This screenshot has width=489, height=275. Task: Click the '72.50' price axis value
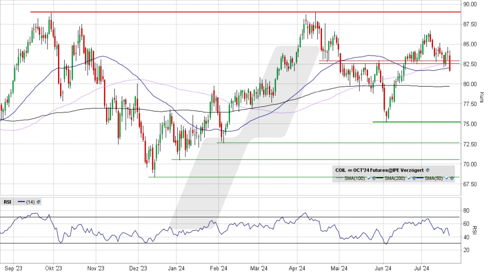click(470, 144)
